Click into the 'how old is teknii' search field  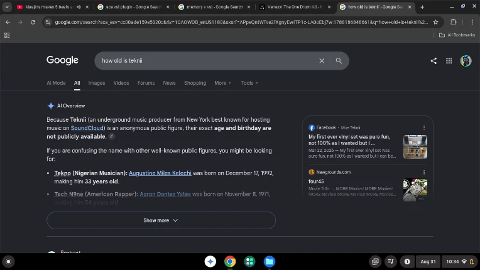coord(208,61)
